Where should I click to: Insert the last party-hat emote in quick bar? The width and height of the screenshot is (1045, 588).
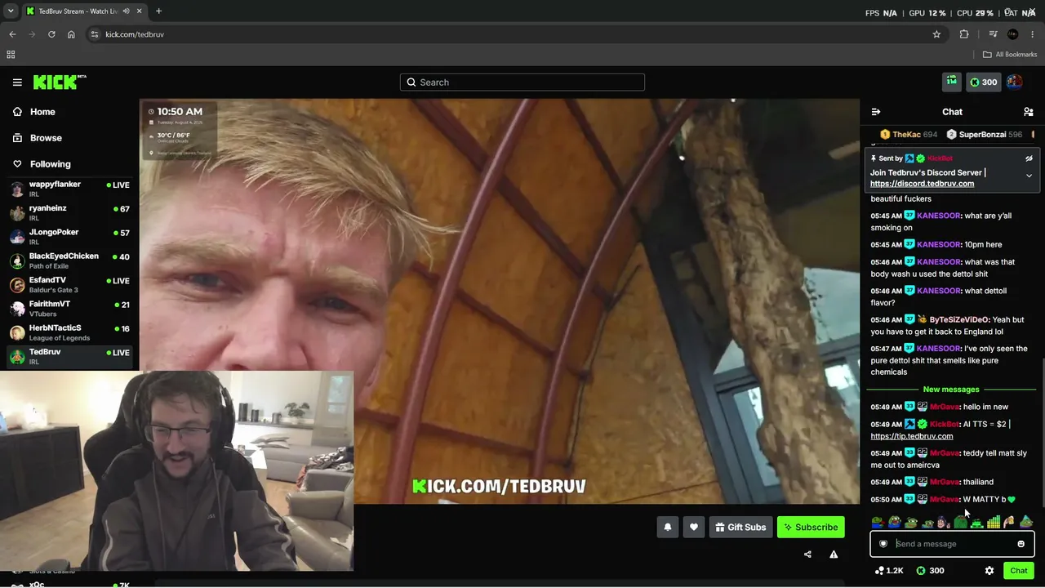click(x=1026, y=522)
